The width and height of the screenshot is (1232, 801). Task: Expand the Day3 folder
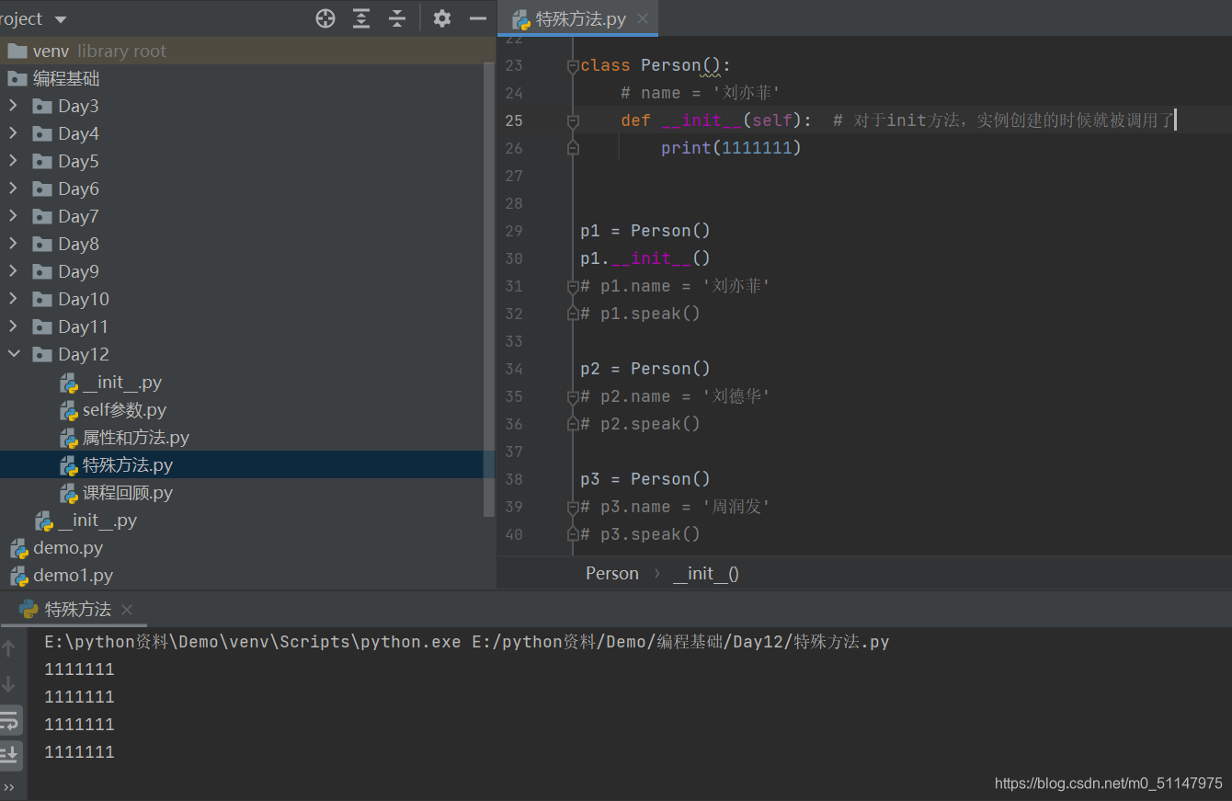pos(13,106)
